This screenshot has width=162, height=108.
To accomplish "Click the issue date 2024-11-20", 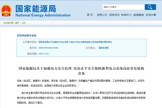I will coord(43,54).
